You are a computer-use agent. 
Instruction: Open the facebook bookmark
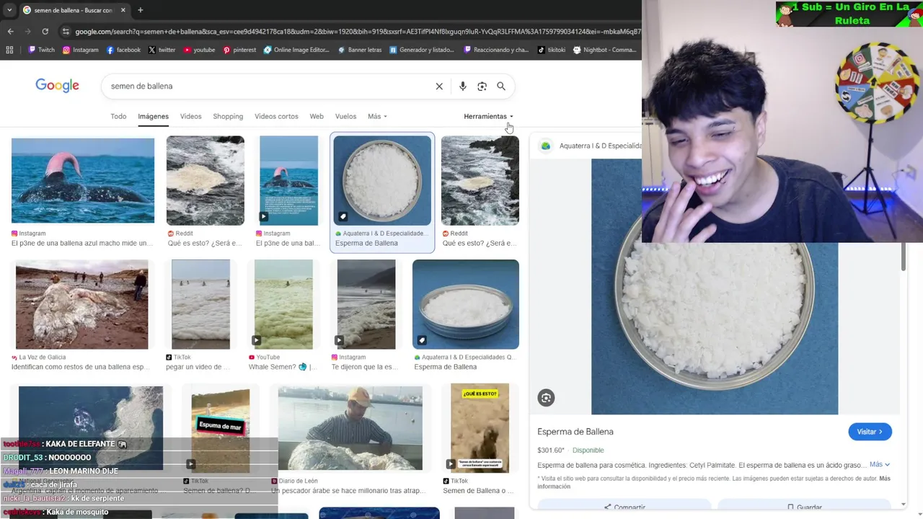tap(123, 50)
